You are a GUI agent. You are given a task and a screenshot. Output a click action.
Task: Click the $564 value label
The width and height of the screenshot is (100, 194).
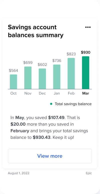13,70
